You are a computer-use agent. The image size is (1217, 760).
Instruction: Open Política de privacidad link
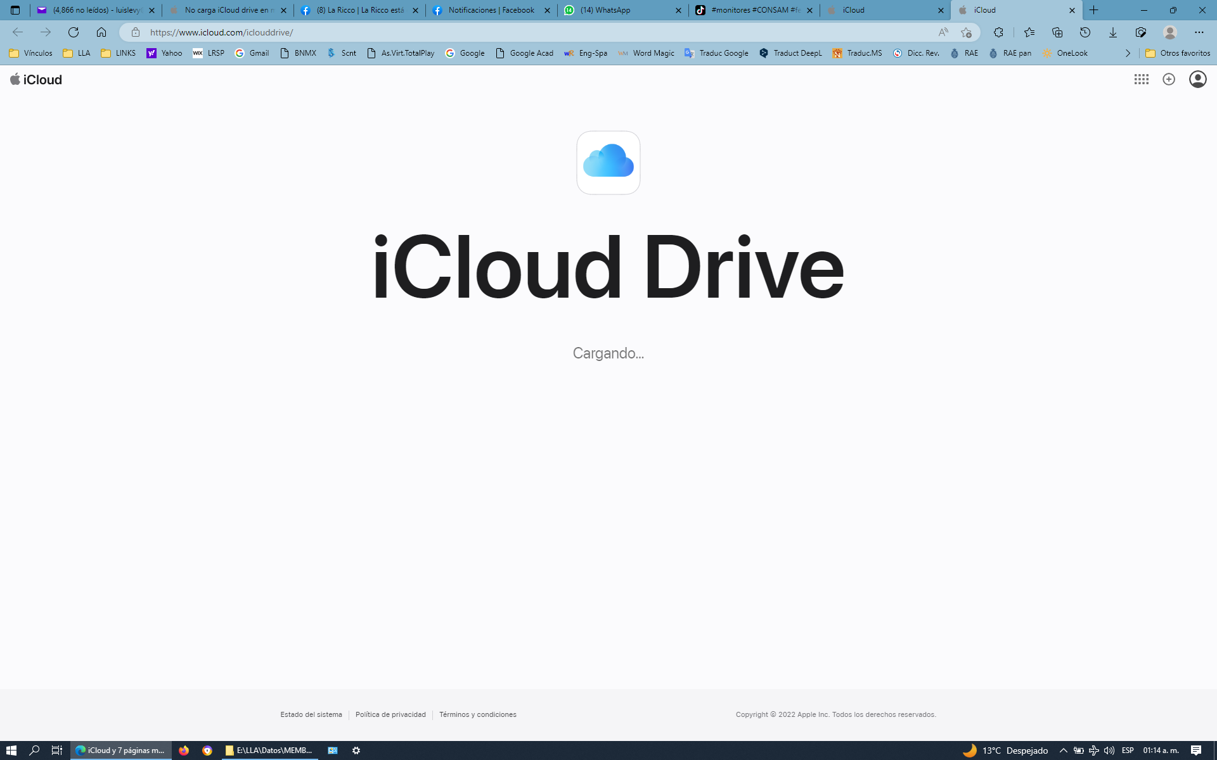coord(390,714)
